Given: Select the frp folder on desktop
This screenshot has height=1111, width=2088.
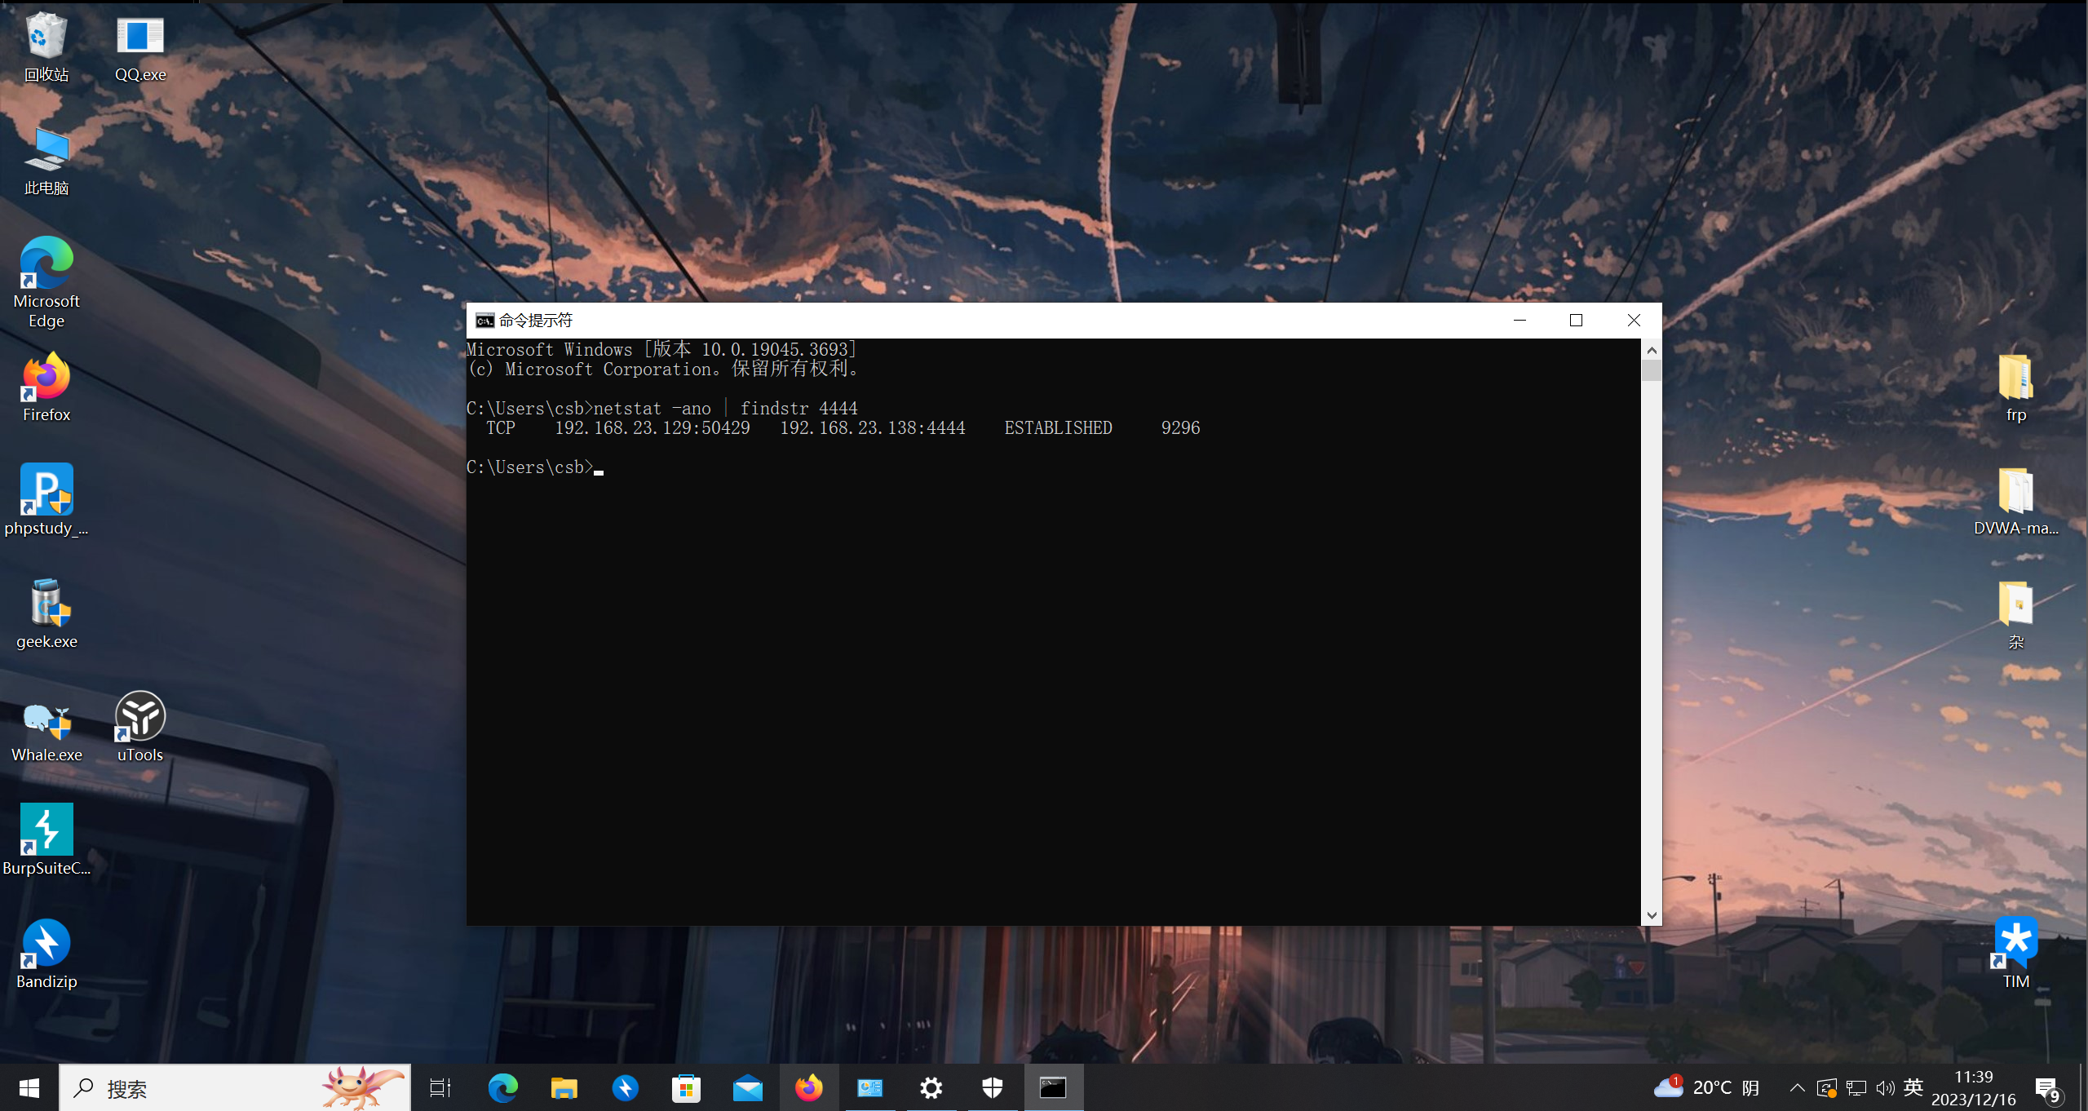Looking at the screenshot, I should 2015,387.
